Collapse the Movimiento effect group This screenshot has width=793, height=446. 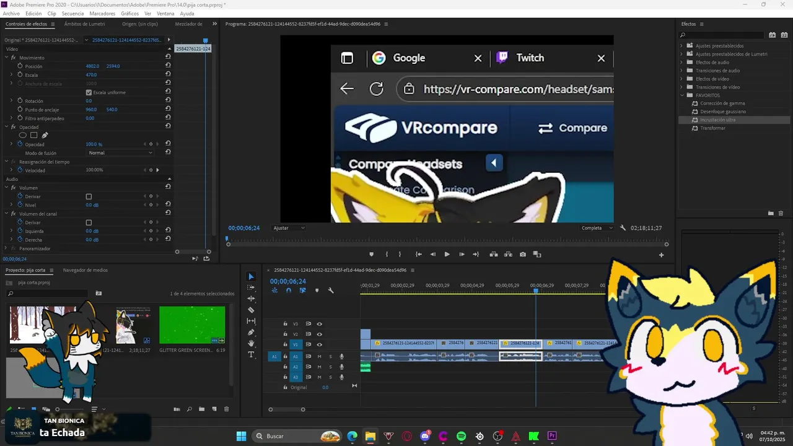[x=6, y=58]
